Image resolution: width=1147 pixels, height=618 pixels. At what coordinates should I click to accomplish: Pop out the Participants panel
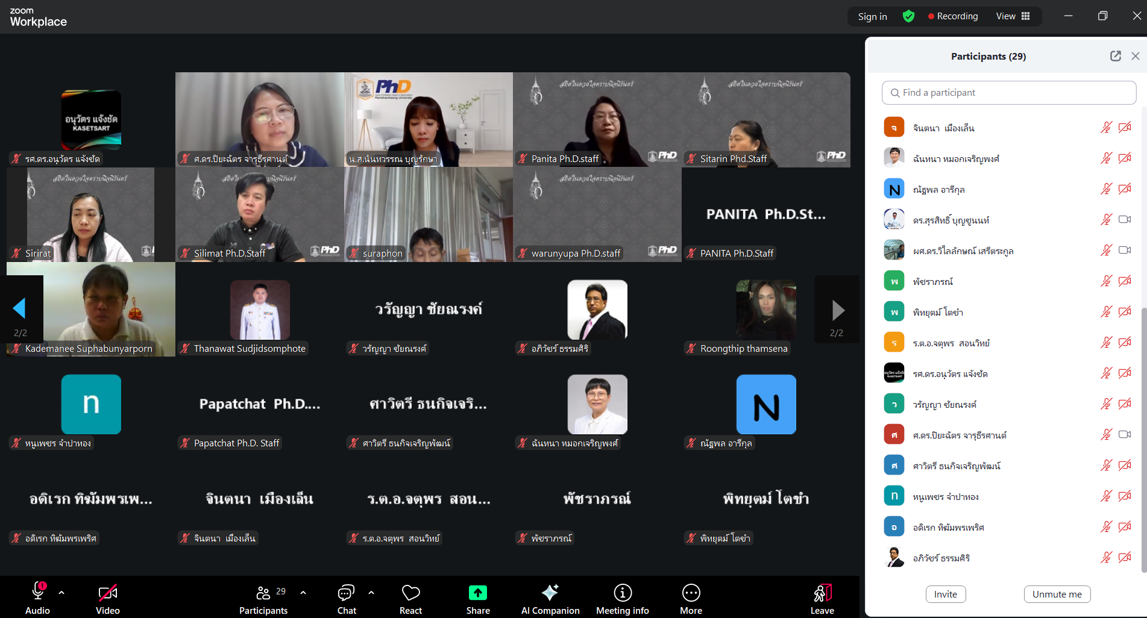[x=1115, y=56]
